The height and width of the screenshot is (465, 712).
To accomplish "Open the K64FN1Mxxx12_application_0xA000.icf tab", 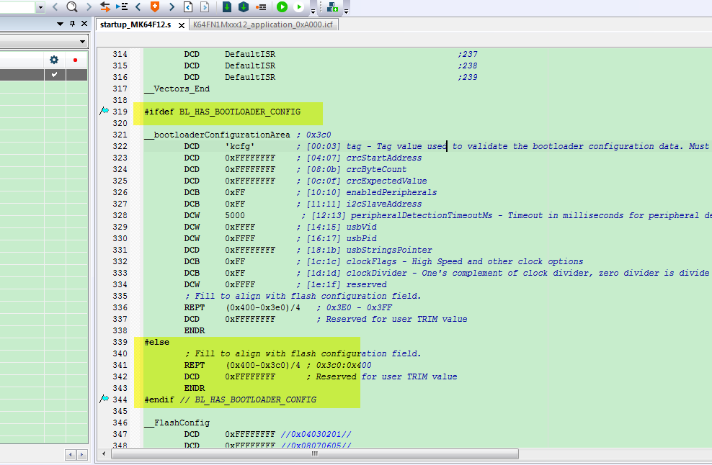I will click(263, 24).
